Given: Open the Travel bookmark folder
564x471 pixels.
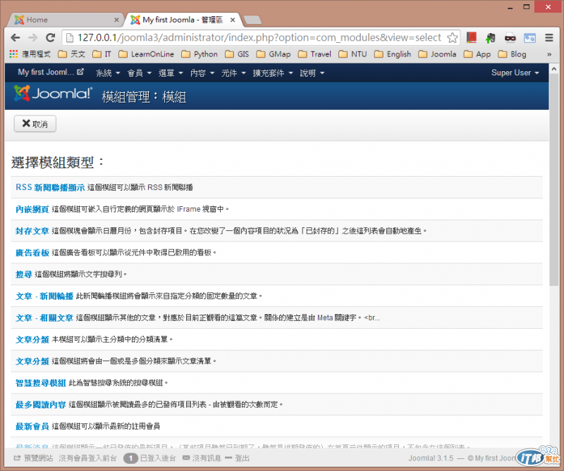Looking at the screenshot, I should (314, 54).
